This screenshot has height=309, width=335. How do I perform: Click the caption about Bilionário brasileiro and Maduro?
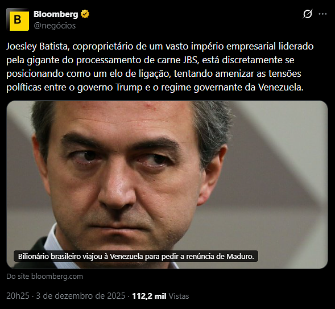point(136,256)
